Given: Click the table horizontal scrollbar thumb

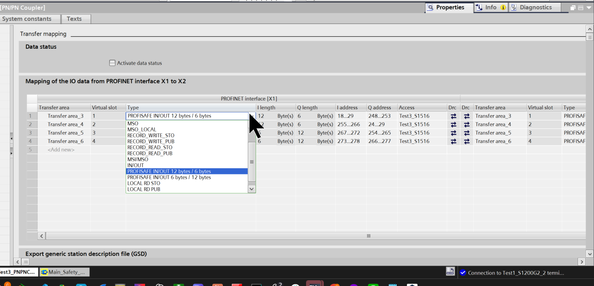Looking at the screenshot, I should coord(368,236).
